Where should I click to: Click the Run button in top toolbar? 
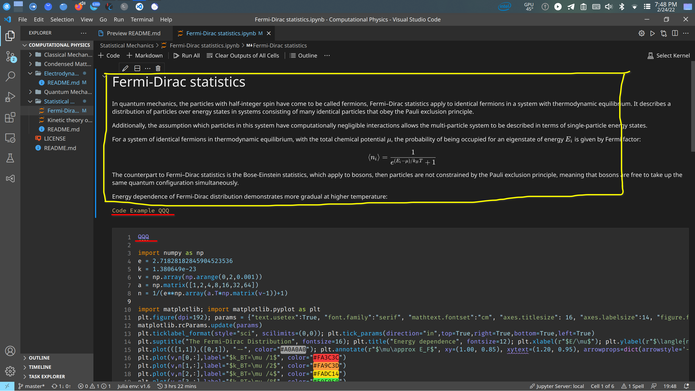click(119, 20)
